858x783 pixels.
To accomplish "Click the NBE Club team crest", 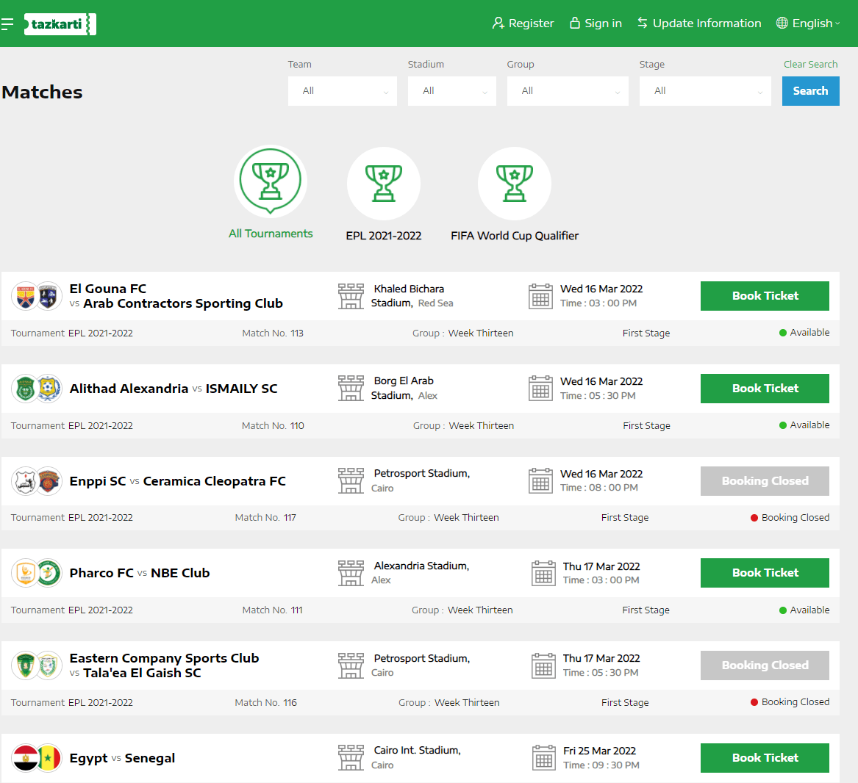I will pyautogui.click(x=48, y=573).
